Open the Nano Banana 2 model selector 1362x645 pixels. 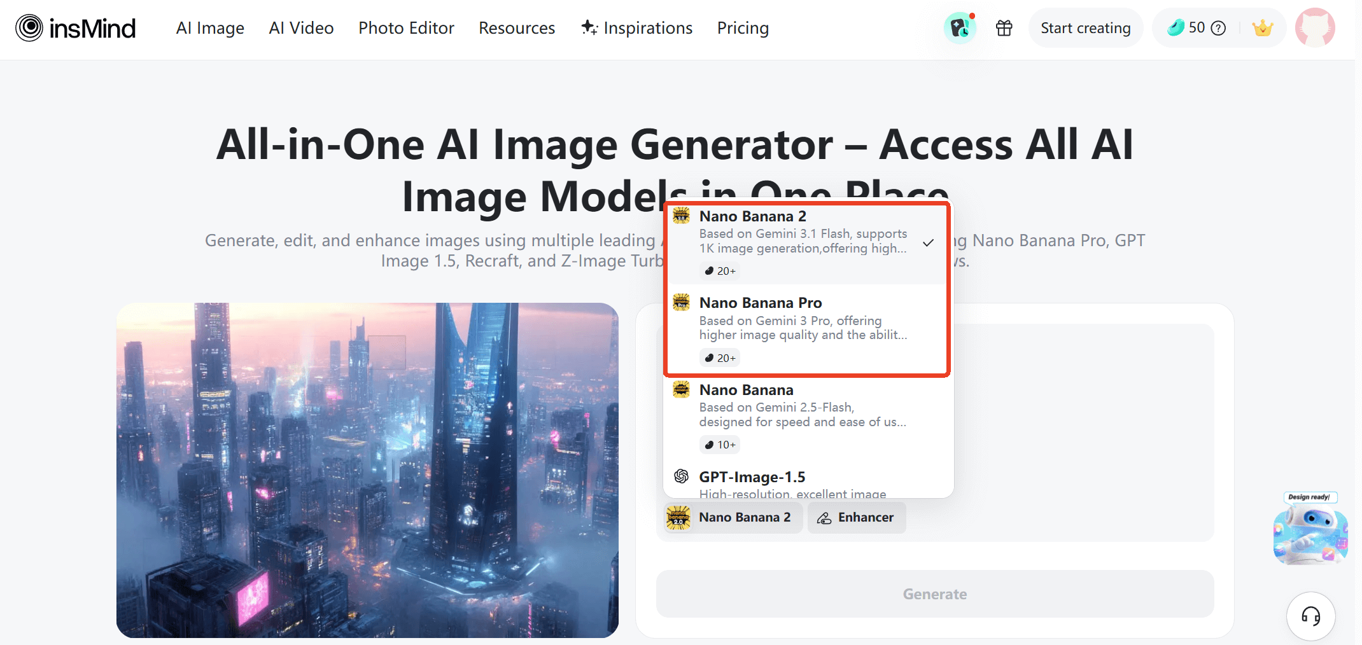[732, 517]
